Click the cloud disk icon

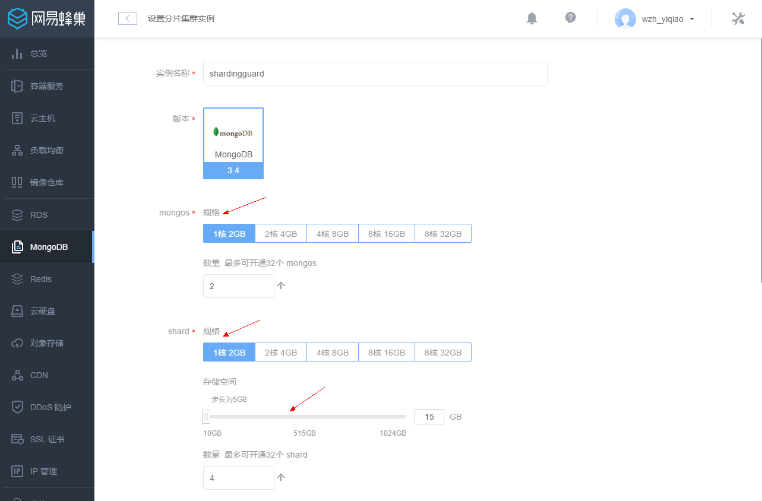pyautogui.click(x=17, y=311)
